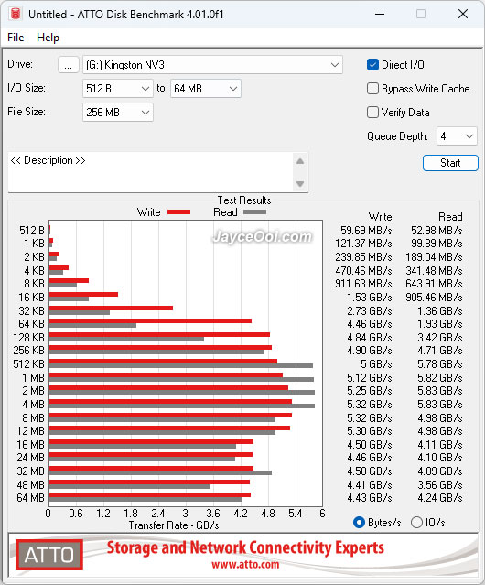Maximize the benchmark window
This screenshot has height=585, width=485.
421,14
